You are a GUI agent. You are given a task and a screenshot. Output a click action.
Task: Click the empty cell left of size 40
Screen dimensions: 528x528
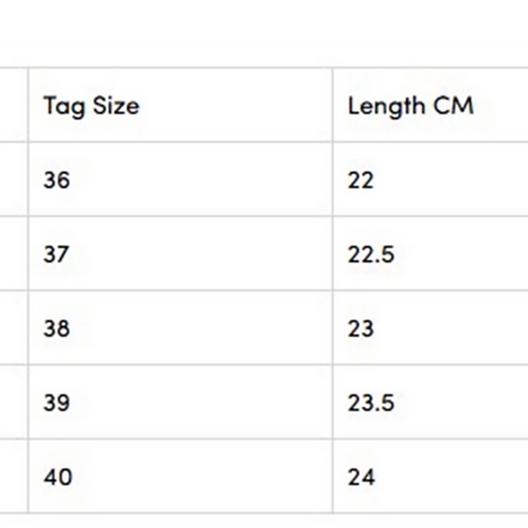point(13,477)
